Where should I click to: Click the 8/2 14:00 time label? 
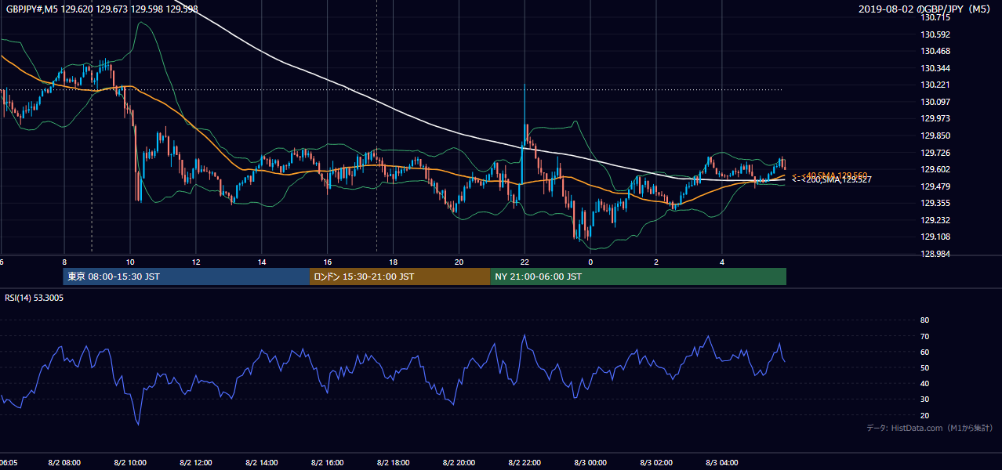262,463
